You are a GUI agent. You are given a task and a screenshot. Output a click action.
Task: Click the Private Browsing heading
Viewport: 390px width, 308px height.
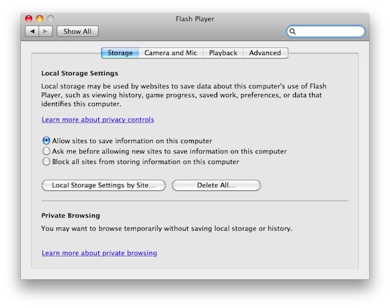(71, 215)
